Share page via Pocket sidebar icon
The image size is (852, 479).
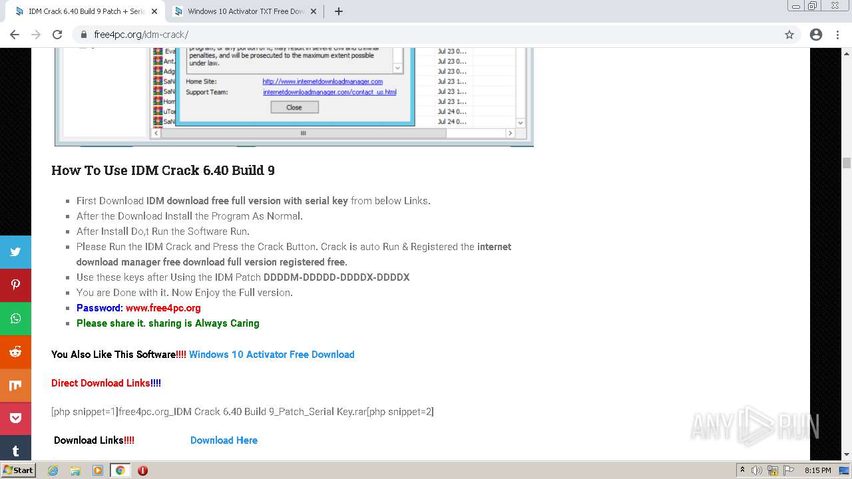tap(15, 418)
